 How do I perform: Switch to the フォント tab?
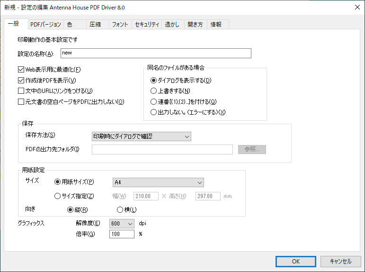coord(120,25)
